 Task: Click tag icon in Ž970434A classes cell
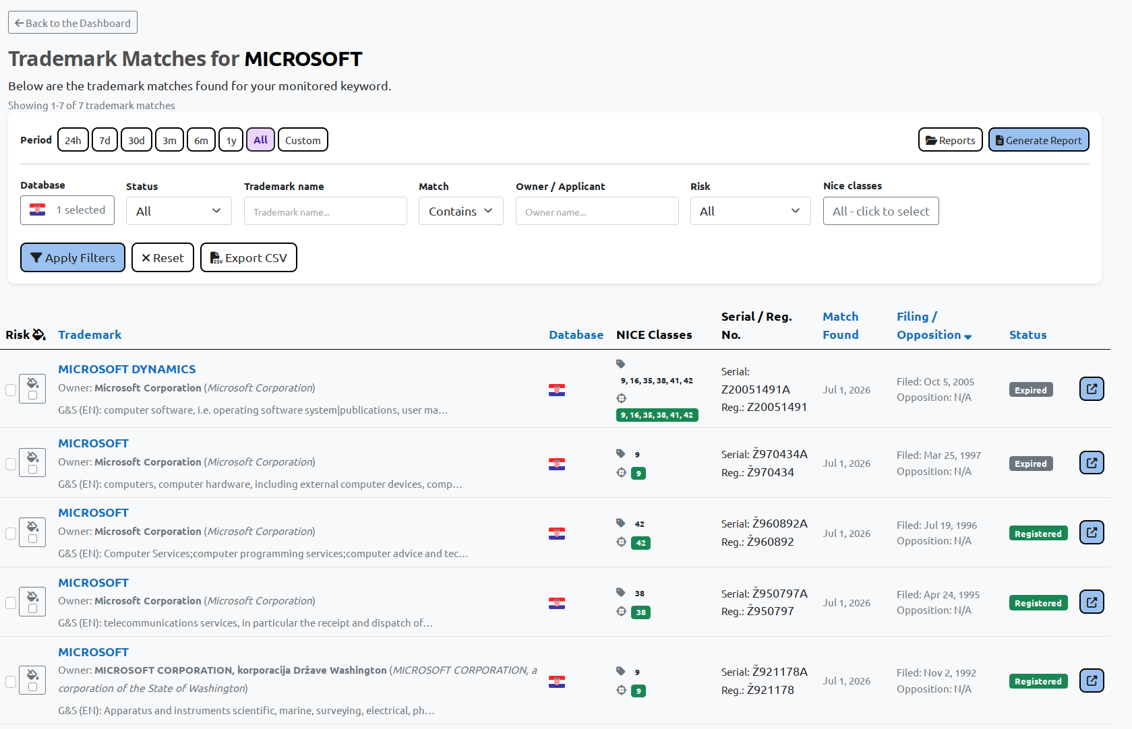pyautogui.click(x=621, y=453)
